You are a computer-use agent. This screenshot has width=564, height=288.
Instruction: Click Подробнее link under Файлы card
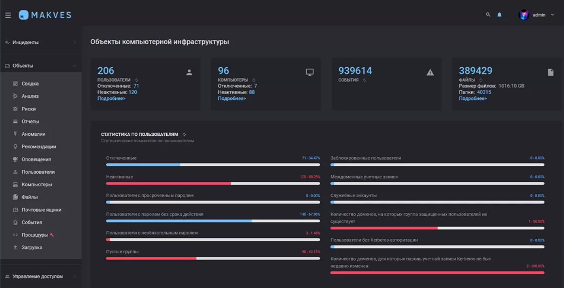tap(473, 99)
